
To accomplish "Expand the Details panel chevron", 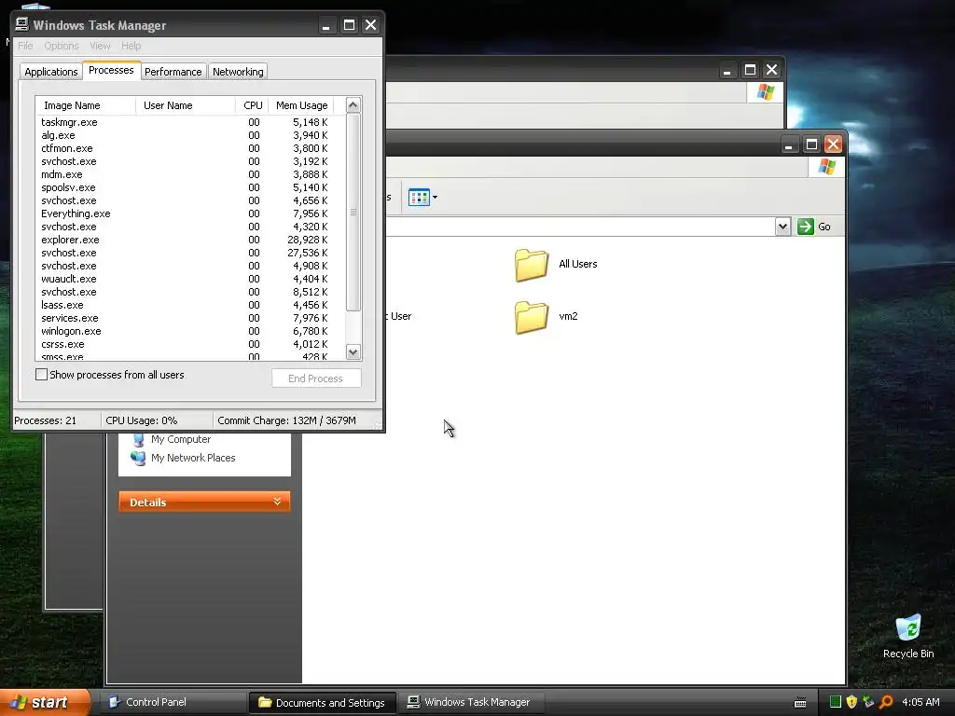I will point(277,501).
